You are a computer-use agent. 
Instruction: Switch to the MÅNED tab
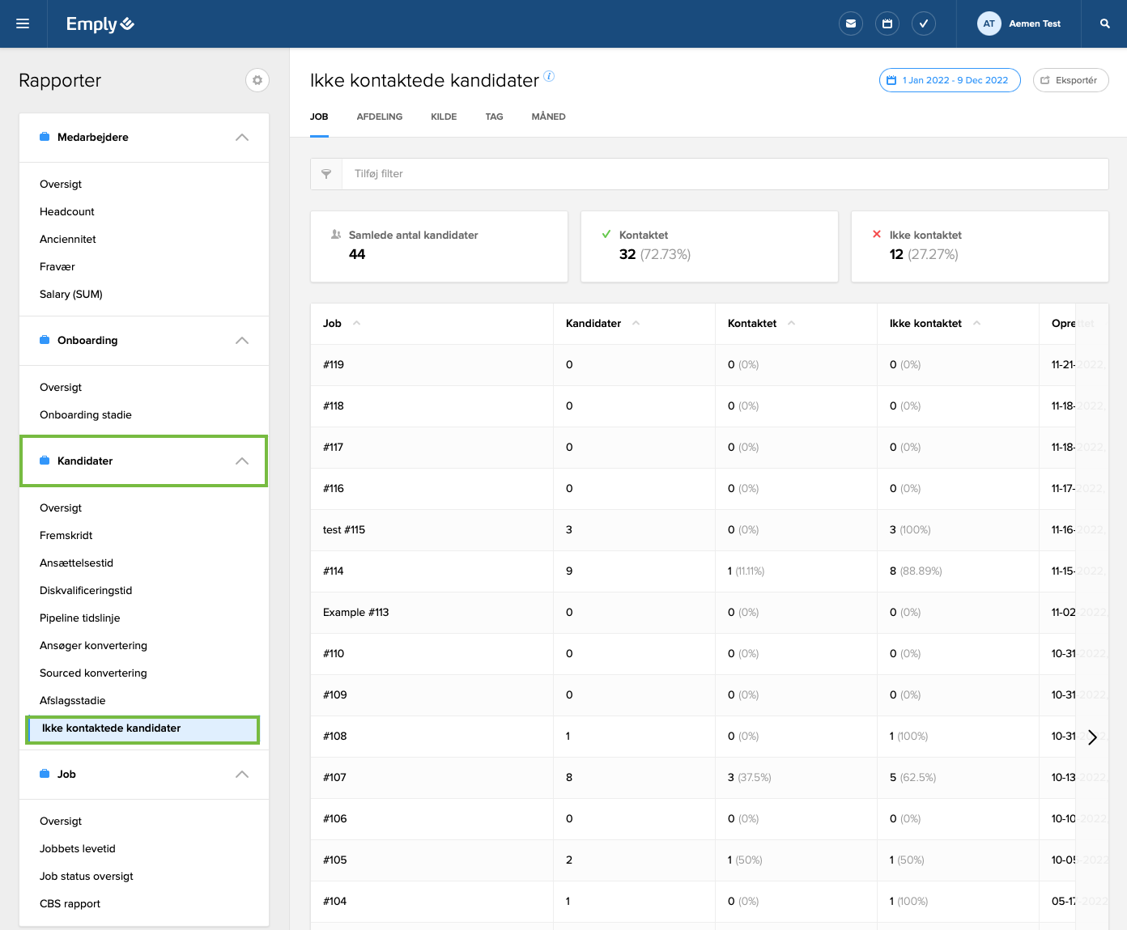tap(548, 117)
